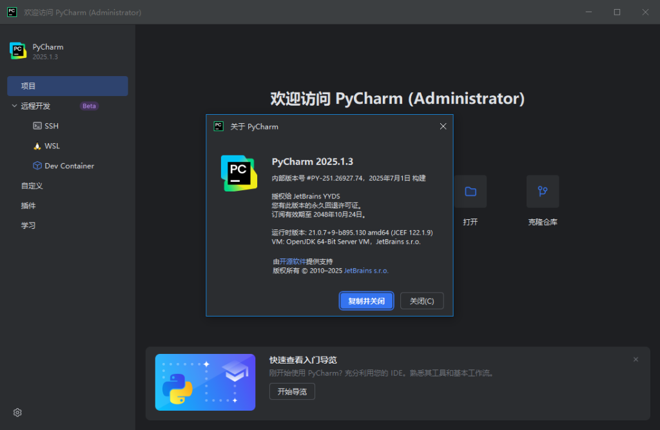Click the Dev Container cube icon

37,166
